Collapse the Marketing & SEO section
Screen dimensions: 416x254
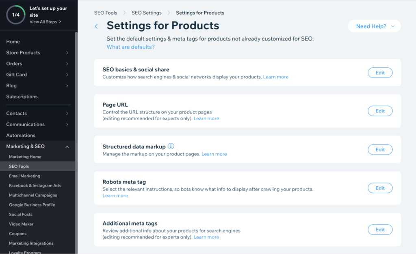pyautogui.click(x=67, y=146)
